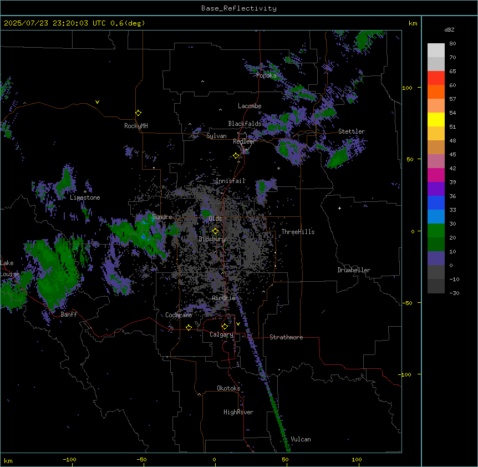Click the yellow station marker near RockyMH

138,113
